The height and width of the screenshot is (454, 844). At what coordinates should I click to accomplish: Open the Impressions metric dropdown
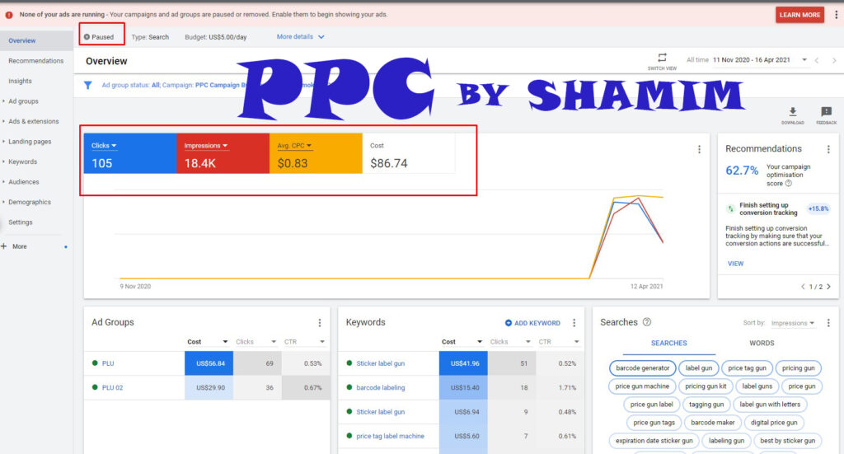[x=205, y=146]
